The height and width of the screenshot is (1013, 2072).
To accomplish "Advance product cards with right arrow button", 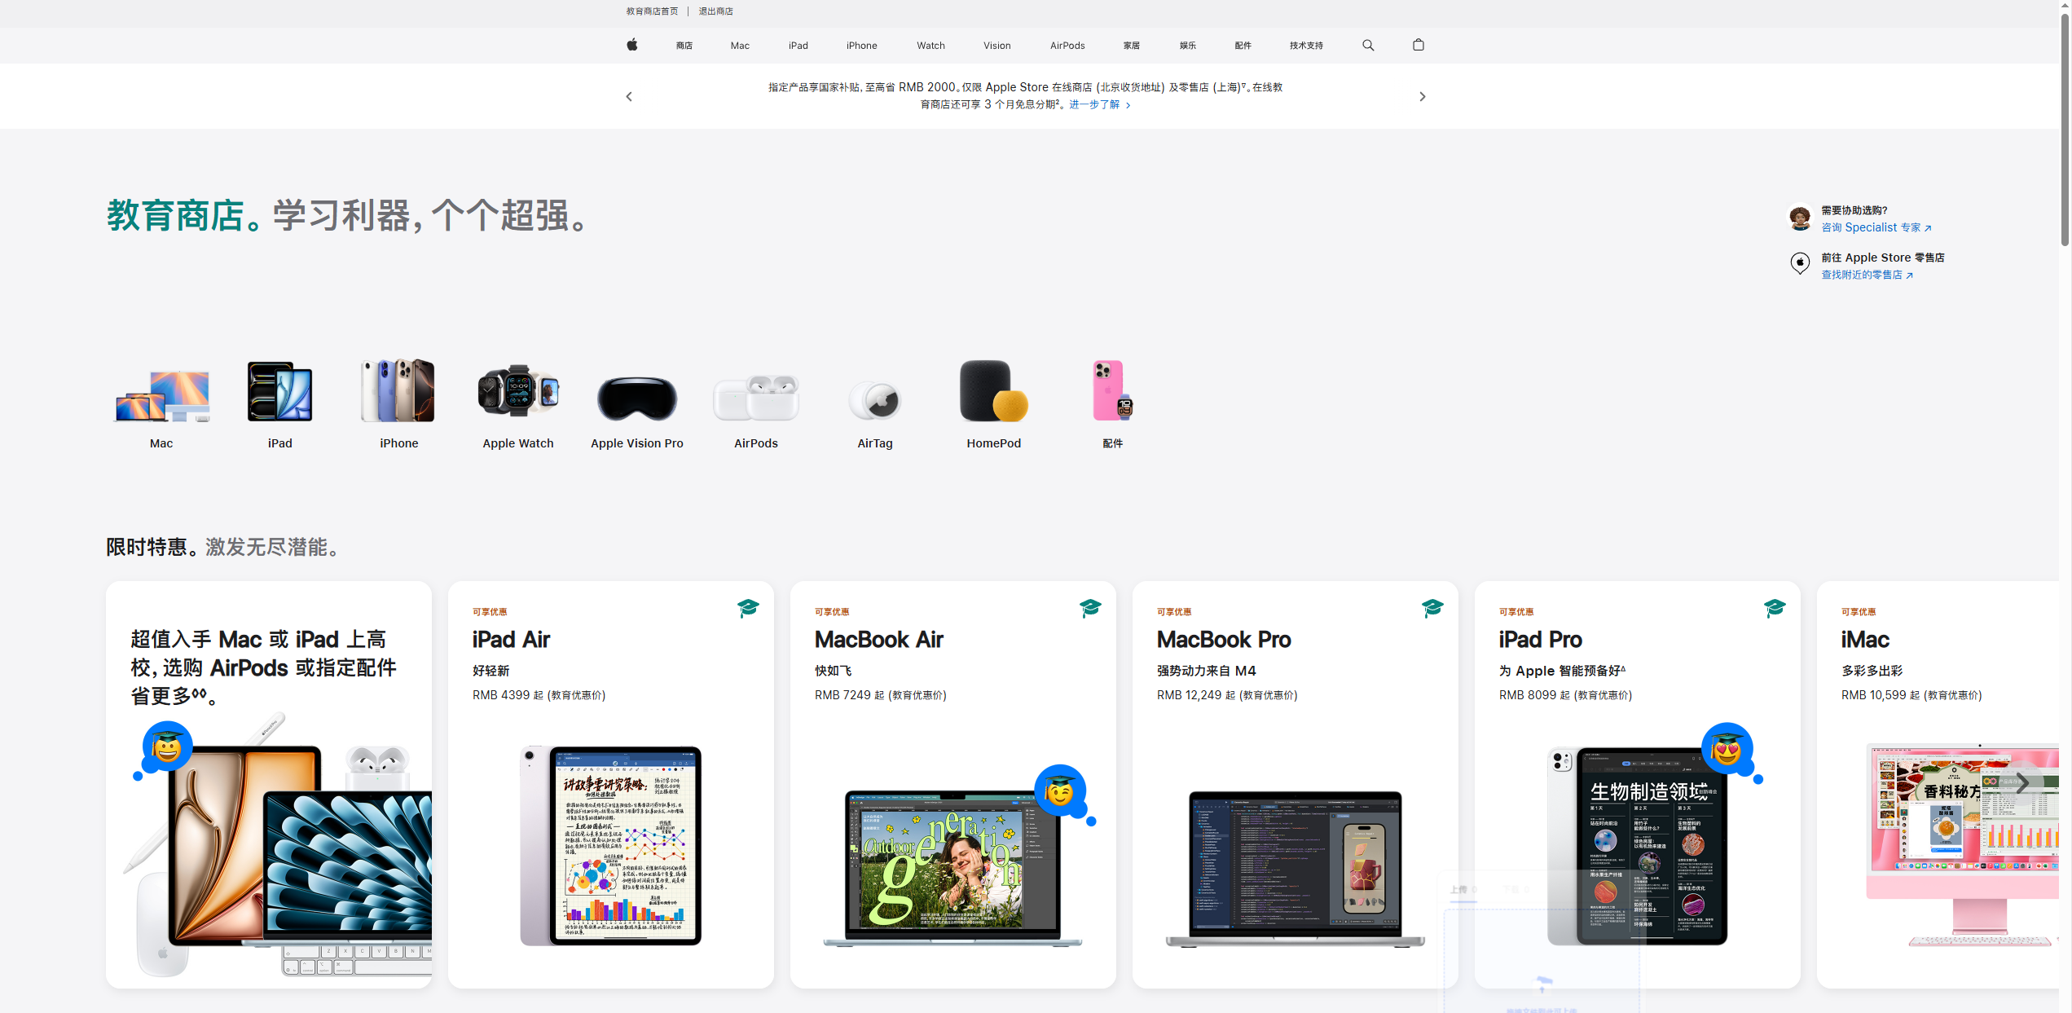I will point(2021,784).
